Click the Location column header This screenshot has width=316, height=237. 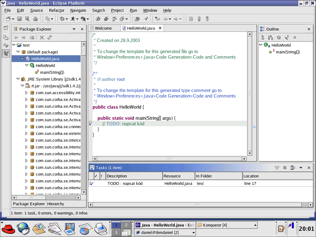278,176
